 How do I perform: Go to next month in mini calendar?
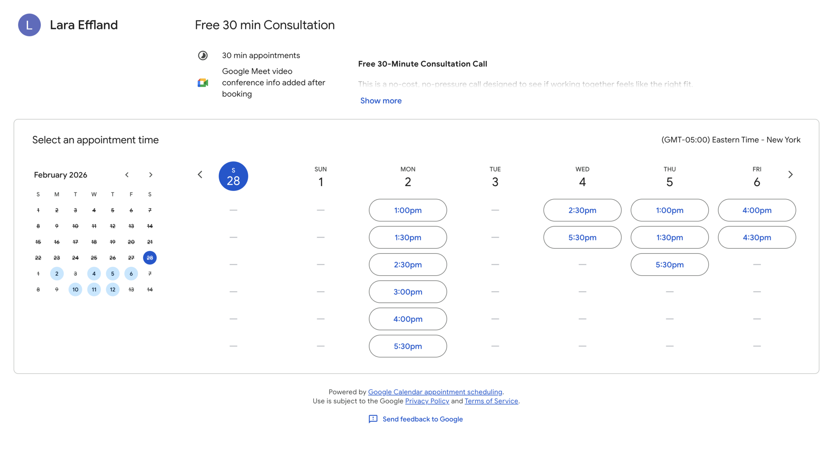point(151,175)
